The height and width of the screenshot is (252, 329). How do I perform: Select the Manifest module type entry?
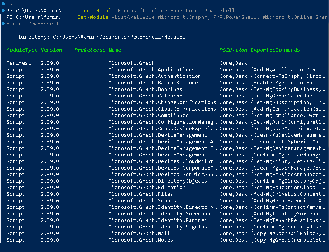click(x=19, y=63)
